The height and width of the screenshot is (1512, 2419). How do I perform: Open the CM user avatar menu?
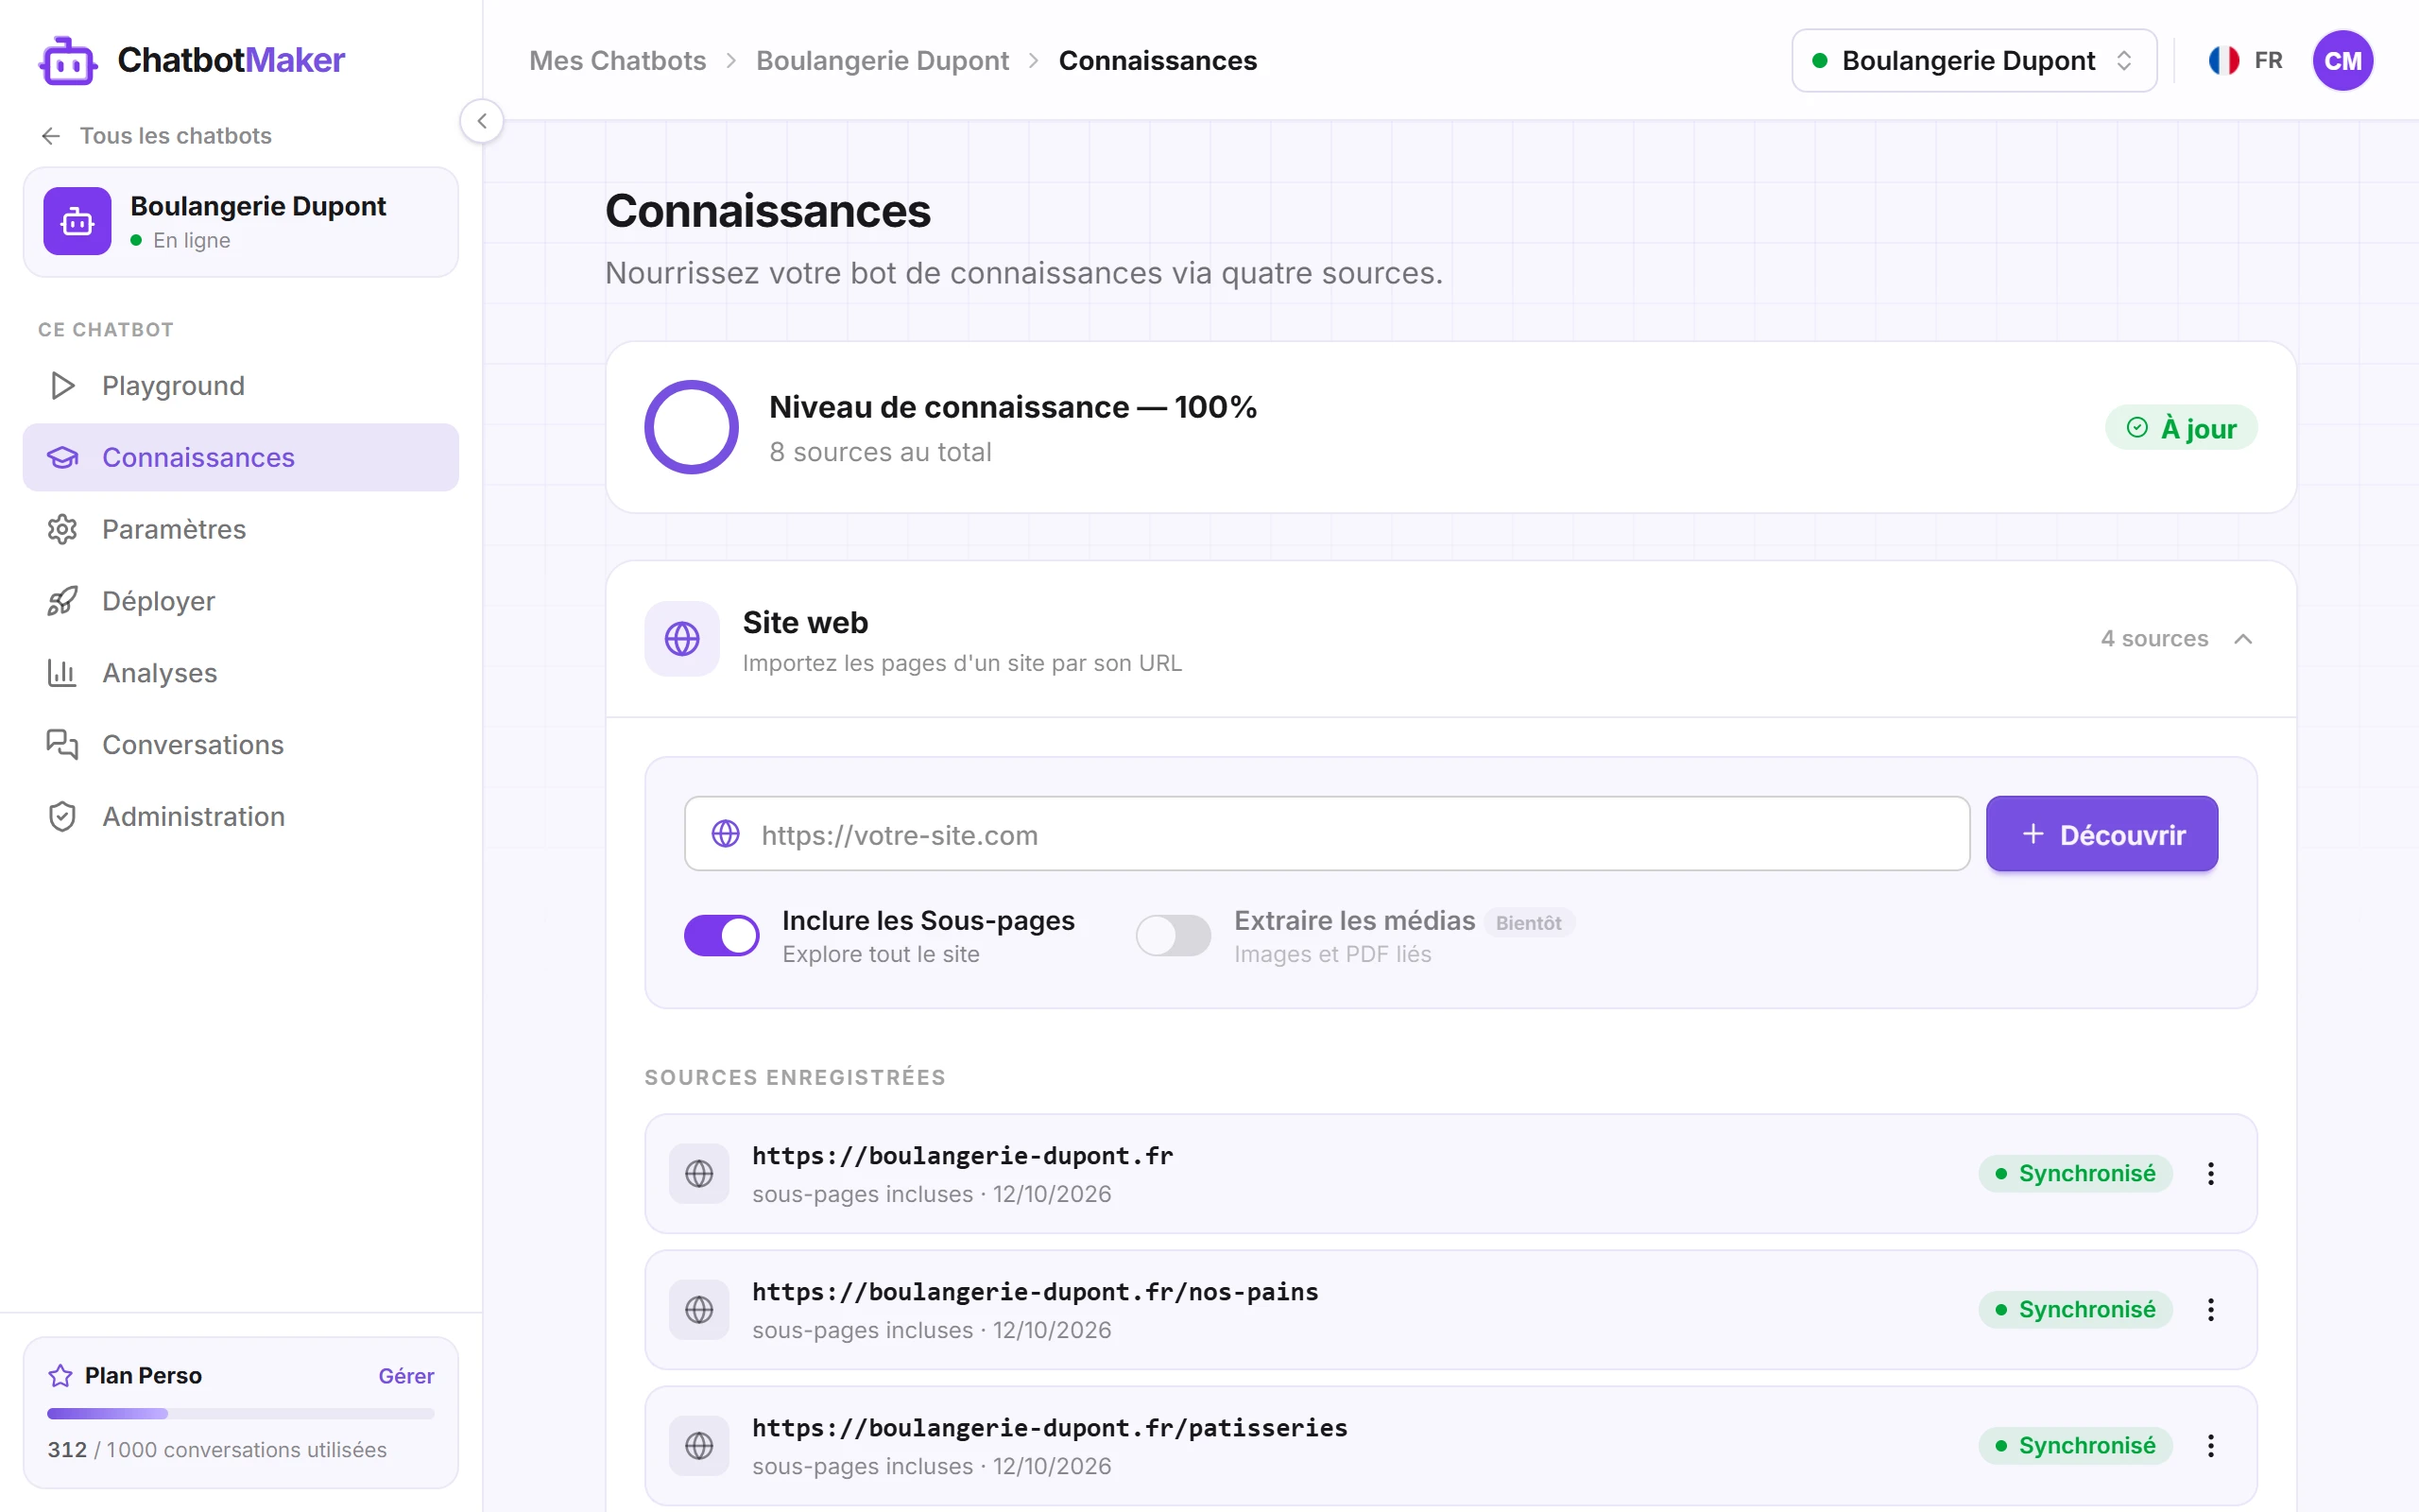coord(2342,61)
